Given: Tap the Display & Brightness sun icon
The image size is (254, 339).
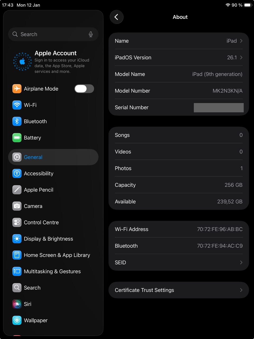Looking at the screenshot, I should click(x=17, y=239).
